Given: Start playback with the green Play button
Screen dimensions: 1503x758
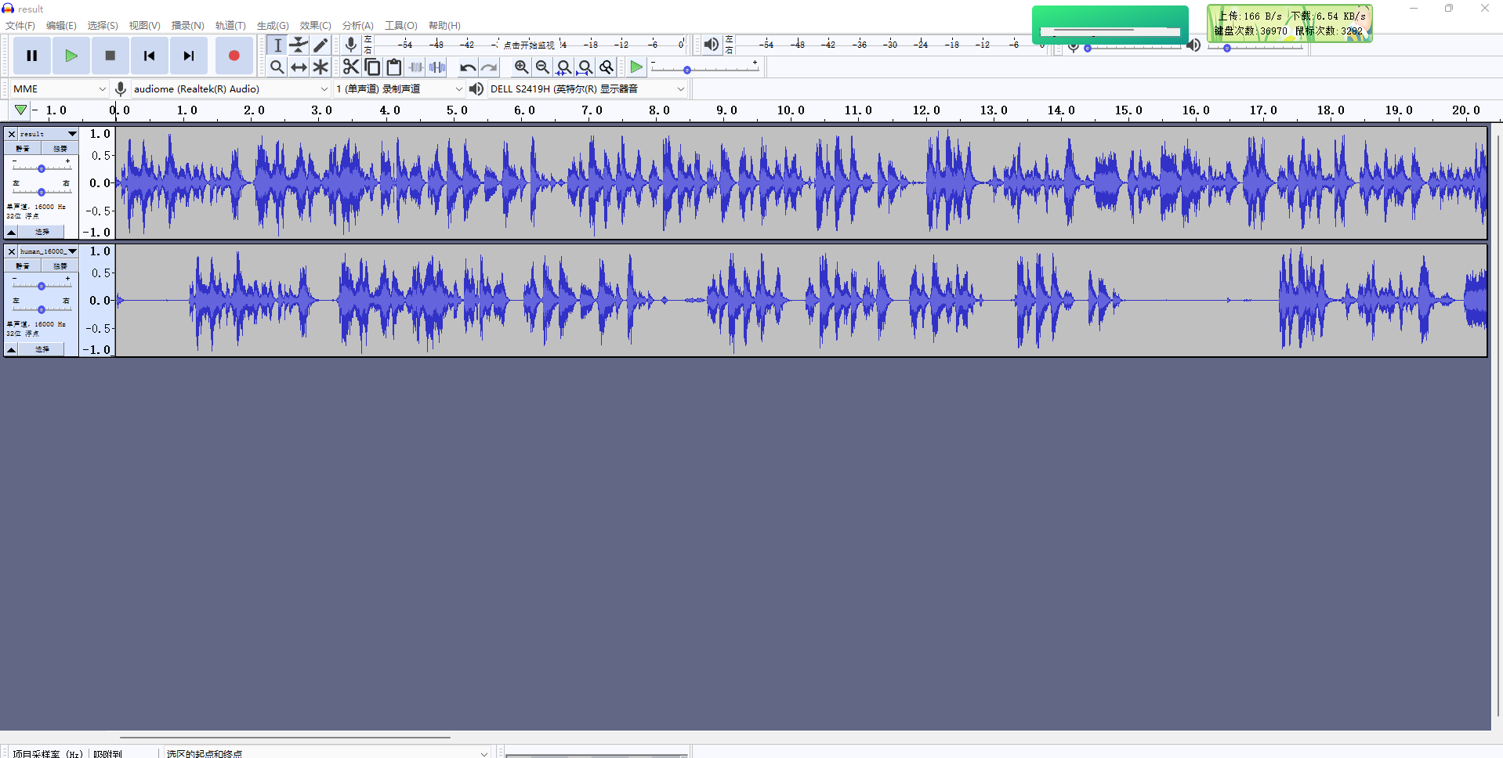Looking at the screenshot, I should (x=71, y=56).
